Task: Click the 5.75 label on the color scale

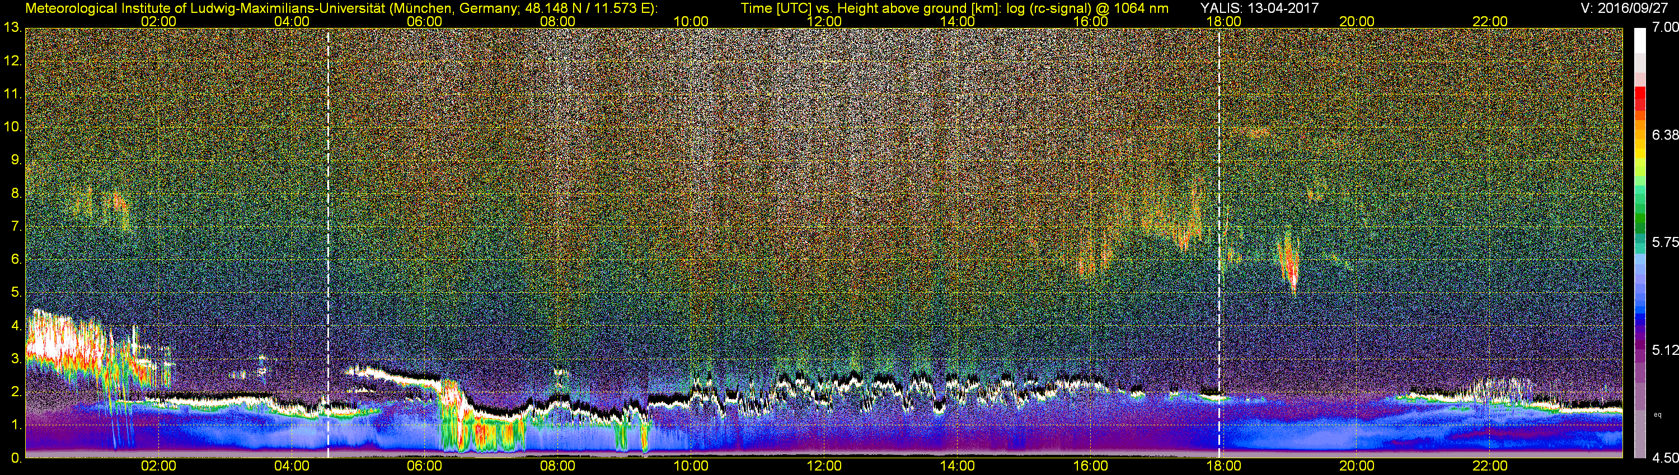Action: [1664, 242]
